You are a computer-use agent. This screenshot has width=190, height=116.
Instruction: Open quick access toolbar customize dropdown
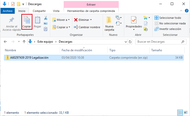pos(23,4)
